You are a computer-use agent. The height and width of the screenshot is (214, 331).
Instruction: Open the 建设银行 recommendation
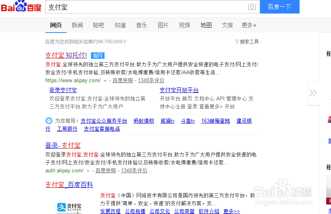coord(244,121)
